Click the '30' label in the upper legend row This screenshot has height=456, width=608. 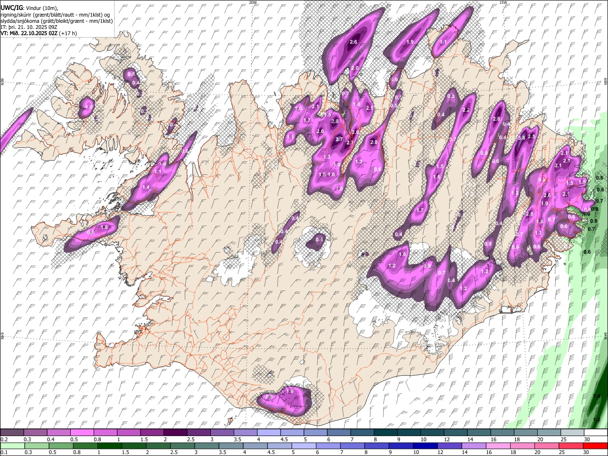point(587,439)
